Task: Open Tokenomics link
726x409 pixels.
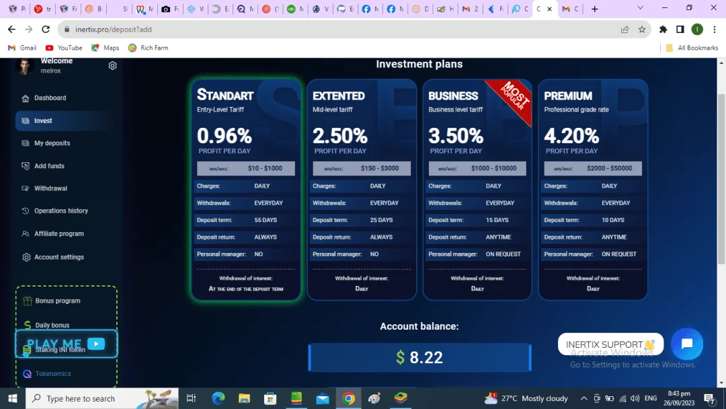Action: click(53, 374)
